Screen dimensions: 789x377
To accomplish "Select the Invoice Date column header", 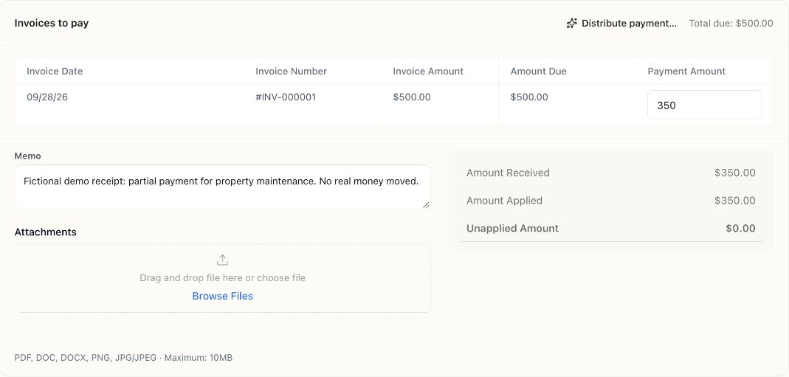I will 55,72.
